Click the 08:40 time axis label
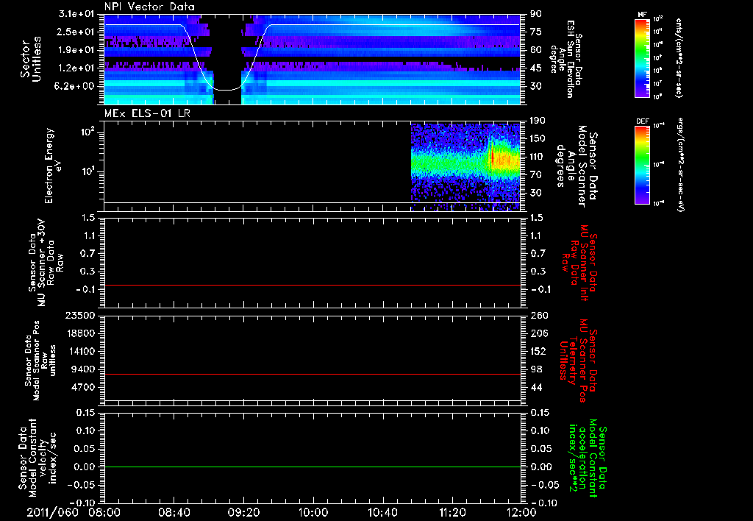Screen dimensions: 753x521 pos(174,511)
